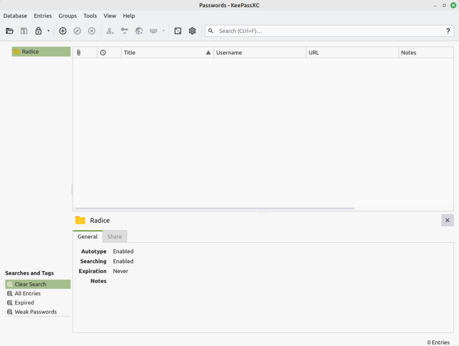This screenshot has width=459, height=346.
Task: Click the Expiration Never value
Action: click(121, 271)
